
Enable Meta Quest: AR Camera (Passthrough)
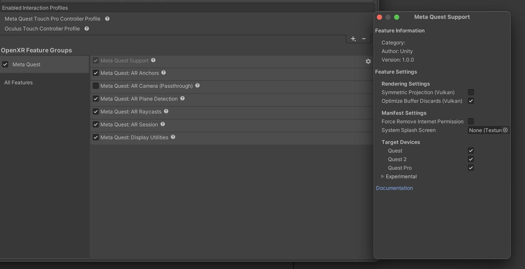pos(96,86)
